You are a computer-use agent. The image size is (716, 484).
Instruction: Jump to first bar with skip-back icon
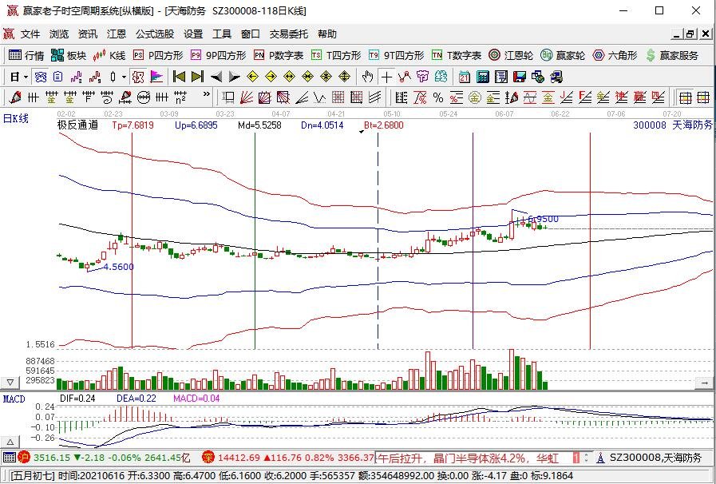[180, 77]
